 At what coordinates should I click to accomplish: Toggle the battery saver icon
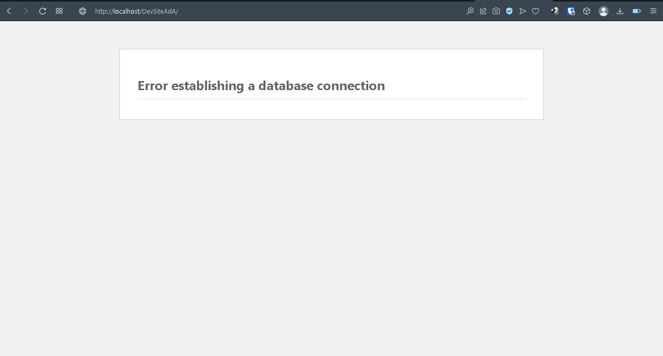[637, 11]
